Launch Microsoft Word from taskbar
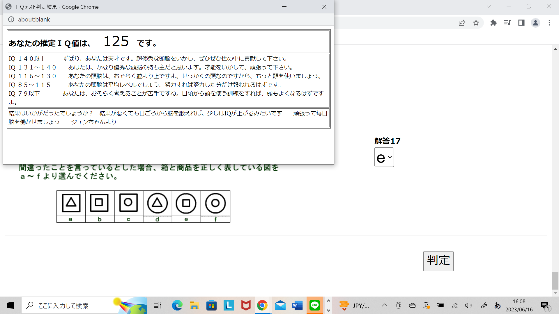Image resolution: width=559 pixels, height=314 pixels. 297,305
